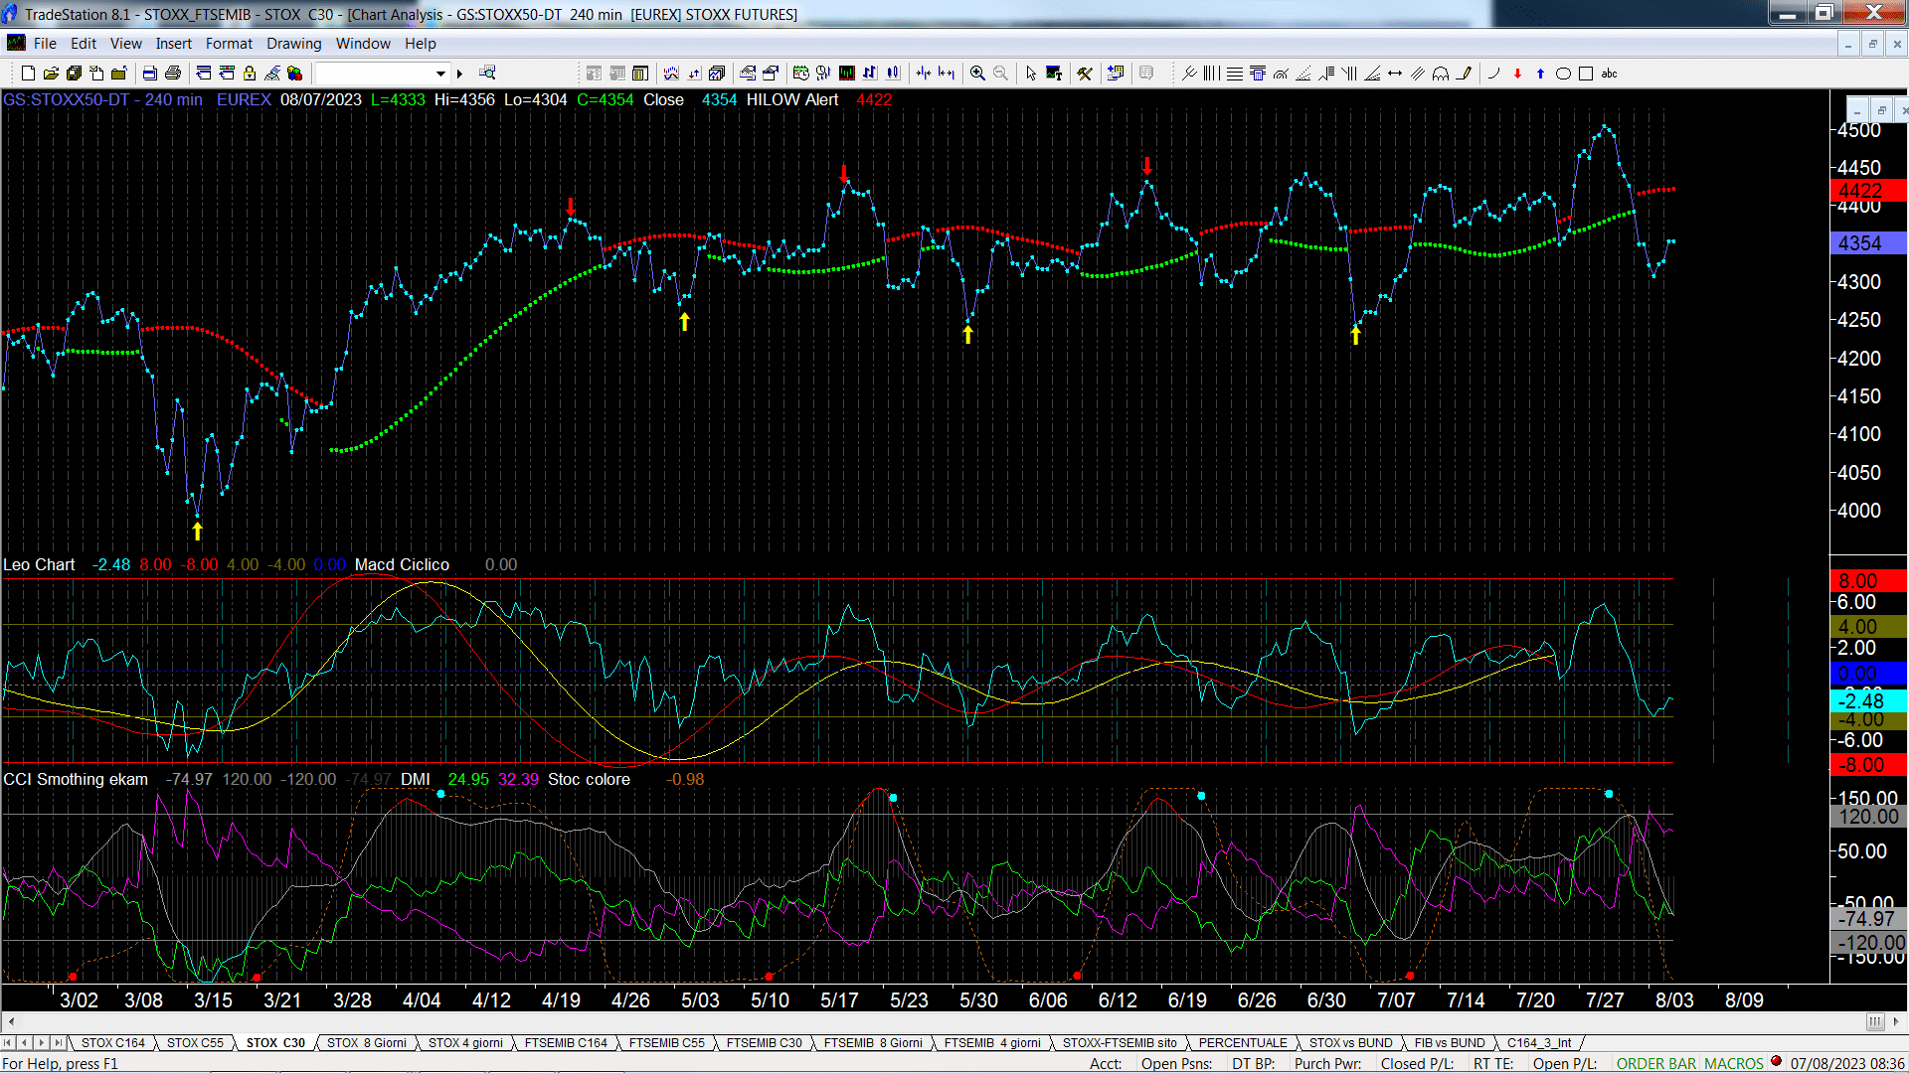Image resolution: width=1909 pixels, height=1073 pixels.
Task: Select the Horizontal lines drawing tool
Action: (x=1234, y=74)
